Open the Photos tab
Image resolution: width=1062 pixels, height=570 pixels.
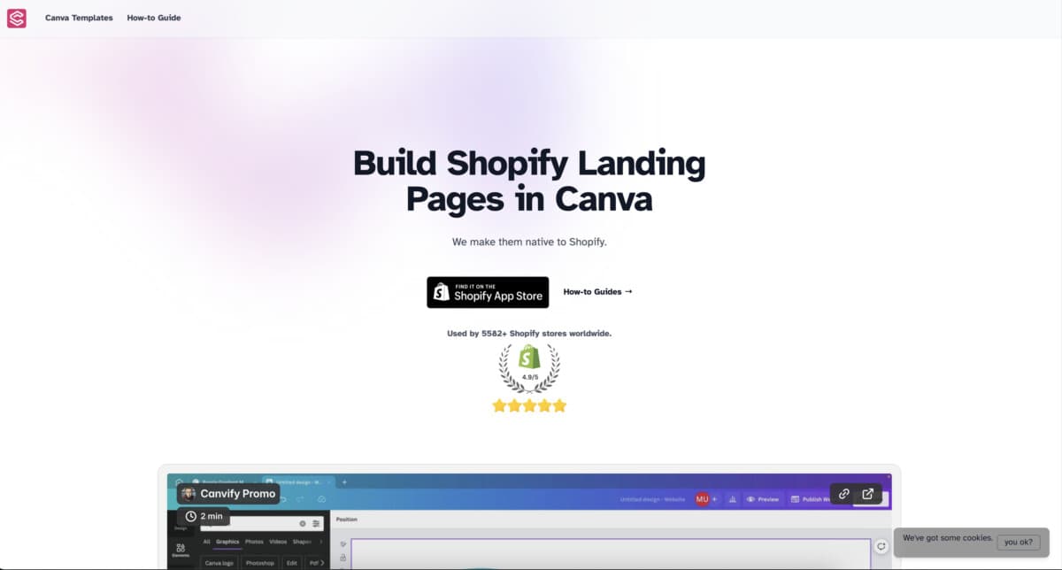(254, 542)
